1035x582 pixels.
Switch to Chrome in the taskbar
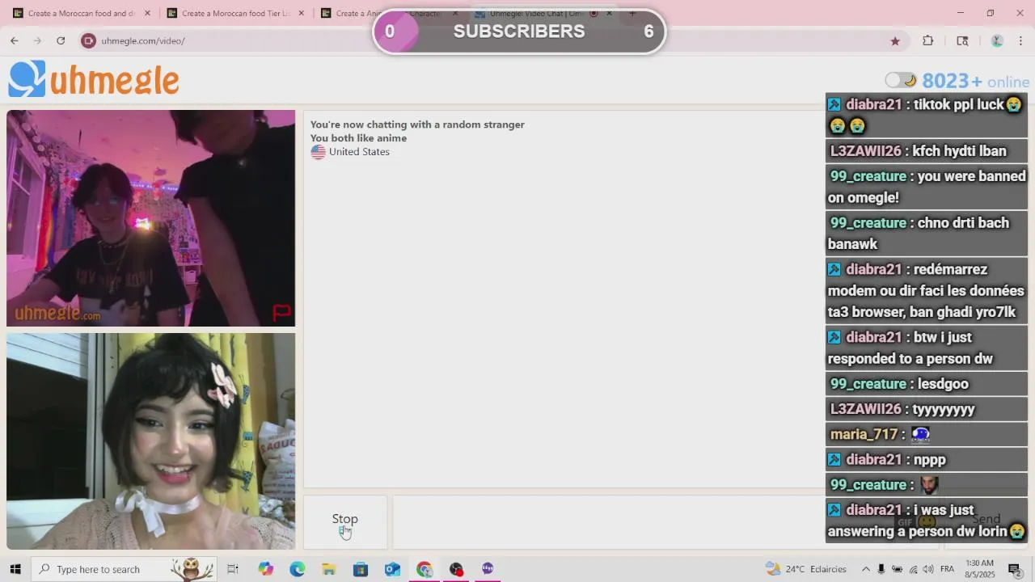[x=425, y=569]
